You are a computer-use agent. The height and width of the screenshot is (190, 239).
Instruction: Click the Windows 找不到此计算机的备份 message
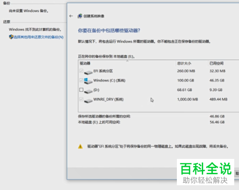pyautogui.click(x=35, y=30)
